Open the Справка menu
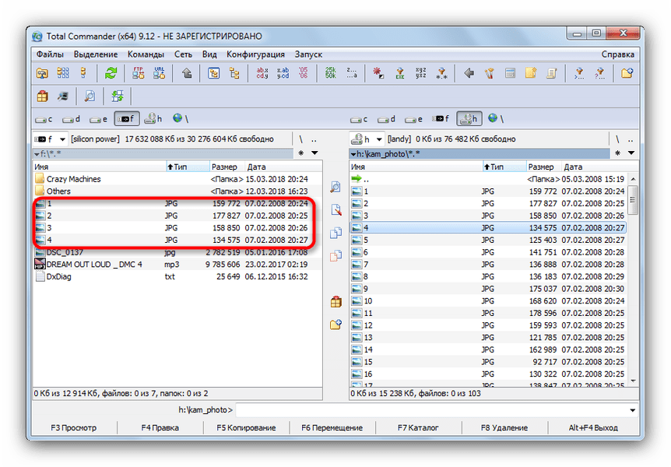 [x=617, y=54]
